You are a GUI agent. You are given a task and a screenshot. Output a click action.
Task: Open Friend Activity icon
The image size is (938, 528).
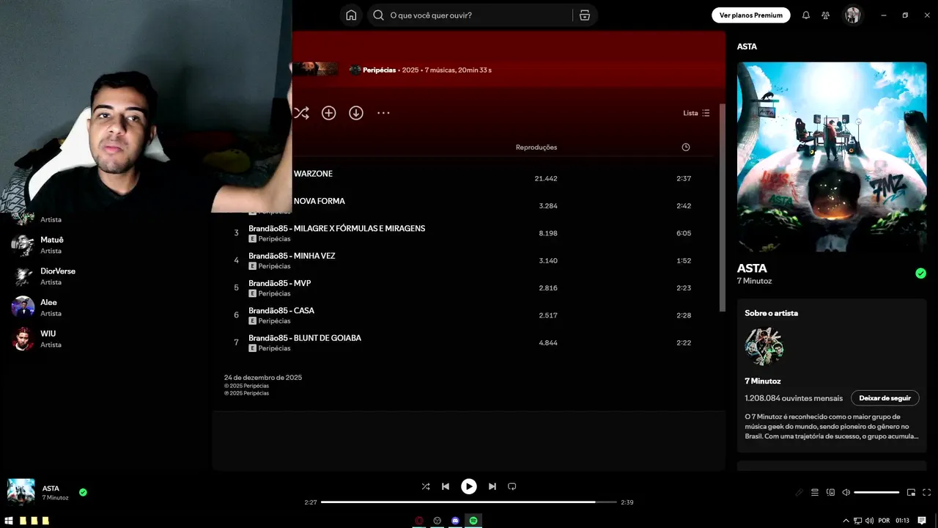(x=826, y=15)
